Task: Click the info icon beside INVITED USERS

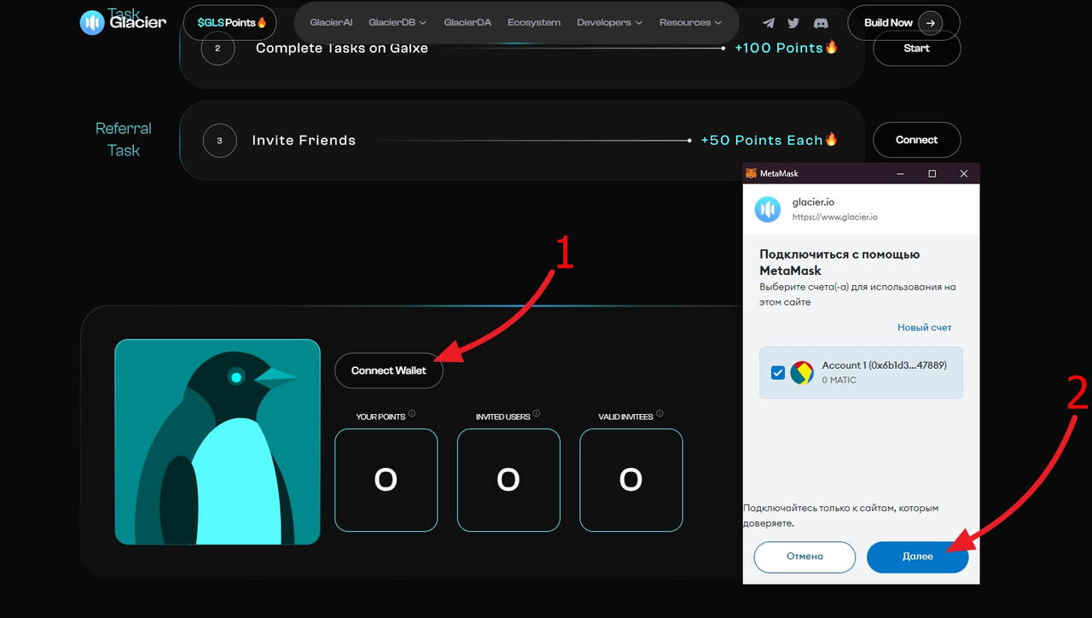Action: pos(537,414)
